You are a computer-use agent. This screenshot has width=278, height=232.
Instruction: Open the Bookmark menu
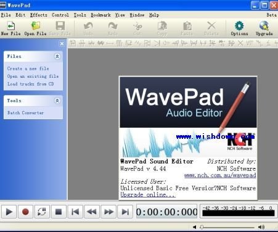100,15
